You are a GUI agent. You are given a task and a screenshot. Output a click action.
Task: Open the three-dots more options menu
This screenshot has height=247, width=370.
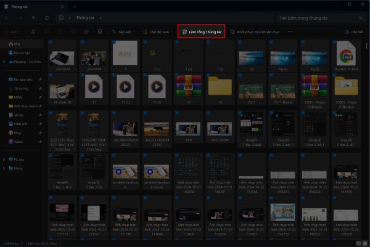coord(290,31)
